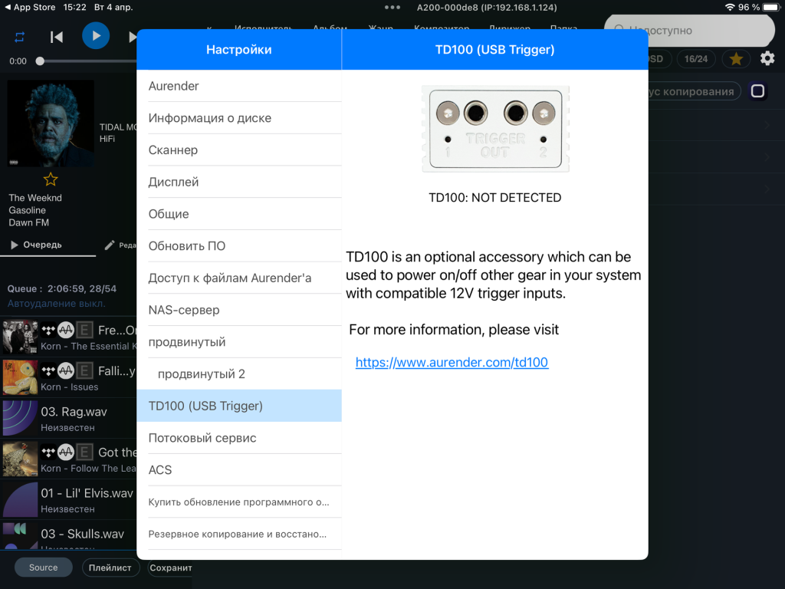Select Korn Follow The Leader track
Screen dimensions: 785x589
pos(68,459)
